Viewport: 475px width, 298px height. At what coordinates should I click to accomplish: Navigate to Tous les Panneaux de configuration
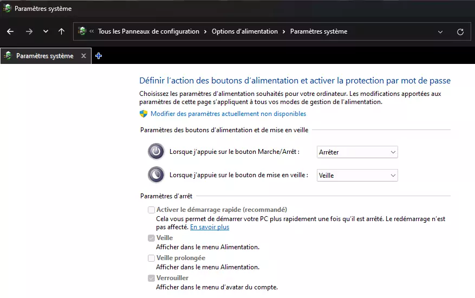[x=148, y=31]
